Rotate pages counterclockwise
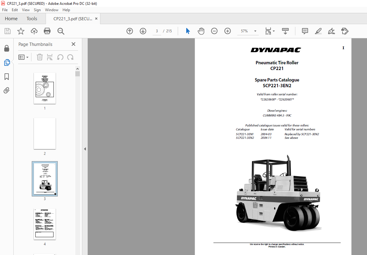The height and width of the screenshot is (255, 367). coord(60,57)
